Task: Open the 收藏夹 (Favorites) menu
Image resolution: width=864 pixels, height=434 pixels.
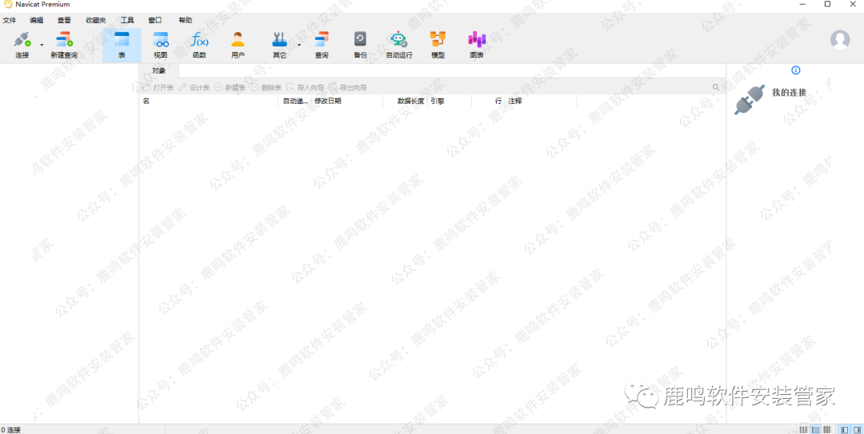Action: (x=96, y=20)
